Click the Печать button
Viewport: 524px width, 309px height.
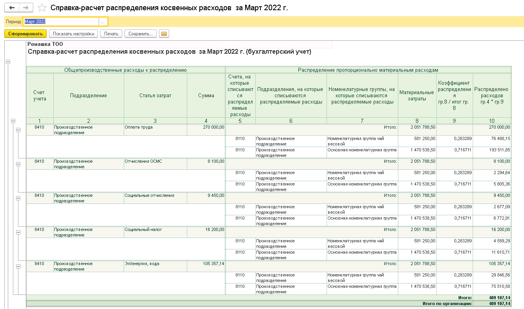coord(111,34)
